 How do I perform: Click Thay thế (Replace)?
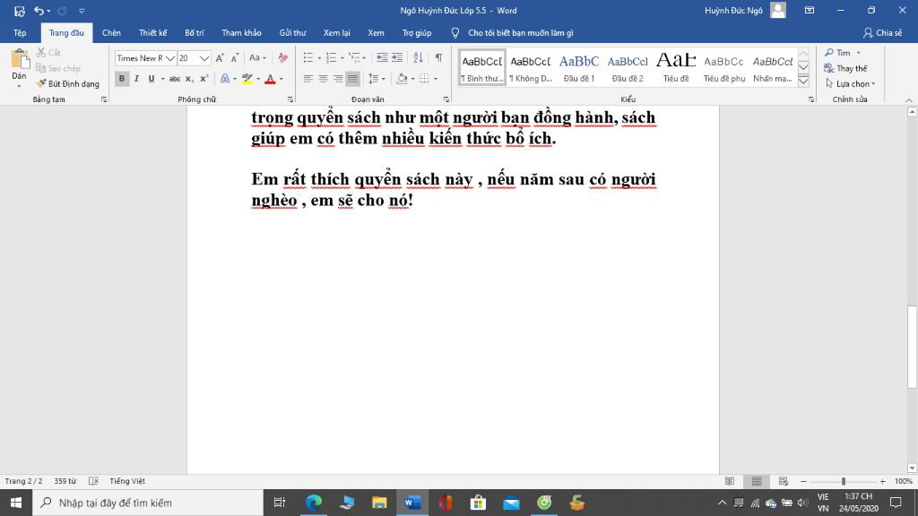[845, 68]
